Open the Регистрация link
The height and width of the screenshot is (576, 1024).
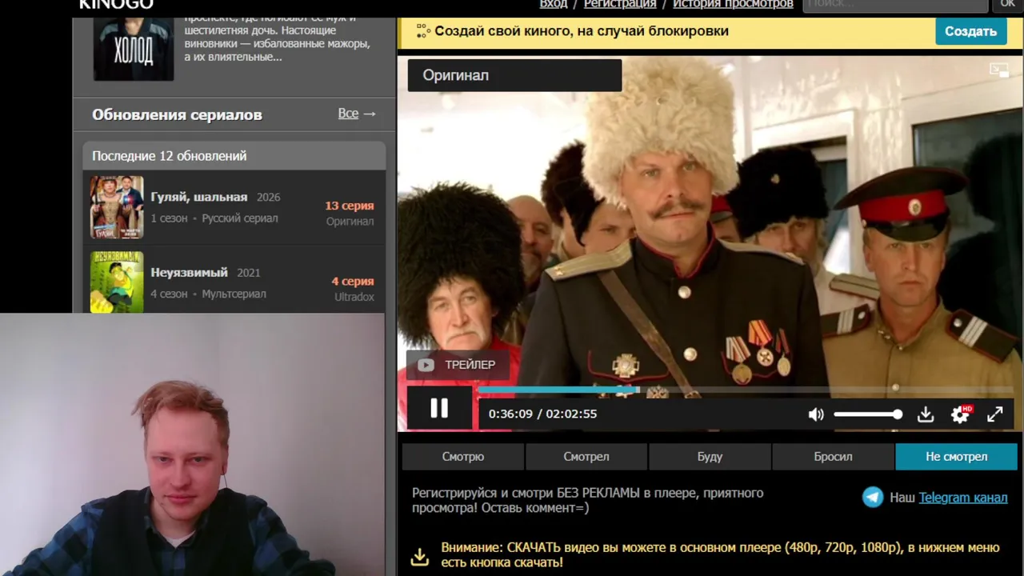620,4
